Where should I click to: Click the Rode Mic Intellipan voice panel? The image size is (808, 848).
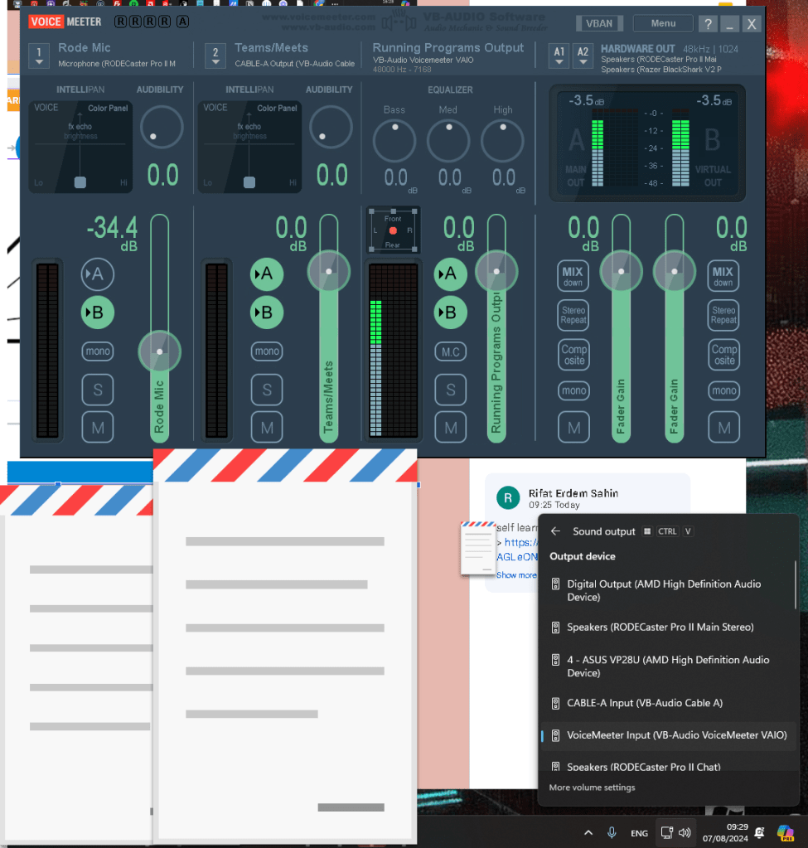click(x=80, y=146)
